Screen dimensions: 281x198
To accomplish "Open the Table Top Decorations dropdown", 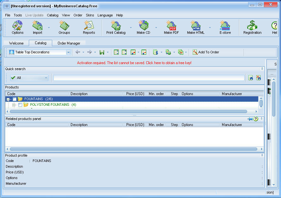I will click(x=68, y=52).
